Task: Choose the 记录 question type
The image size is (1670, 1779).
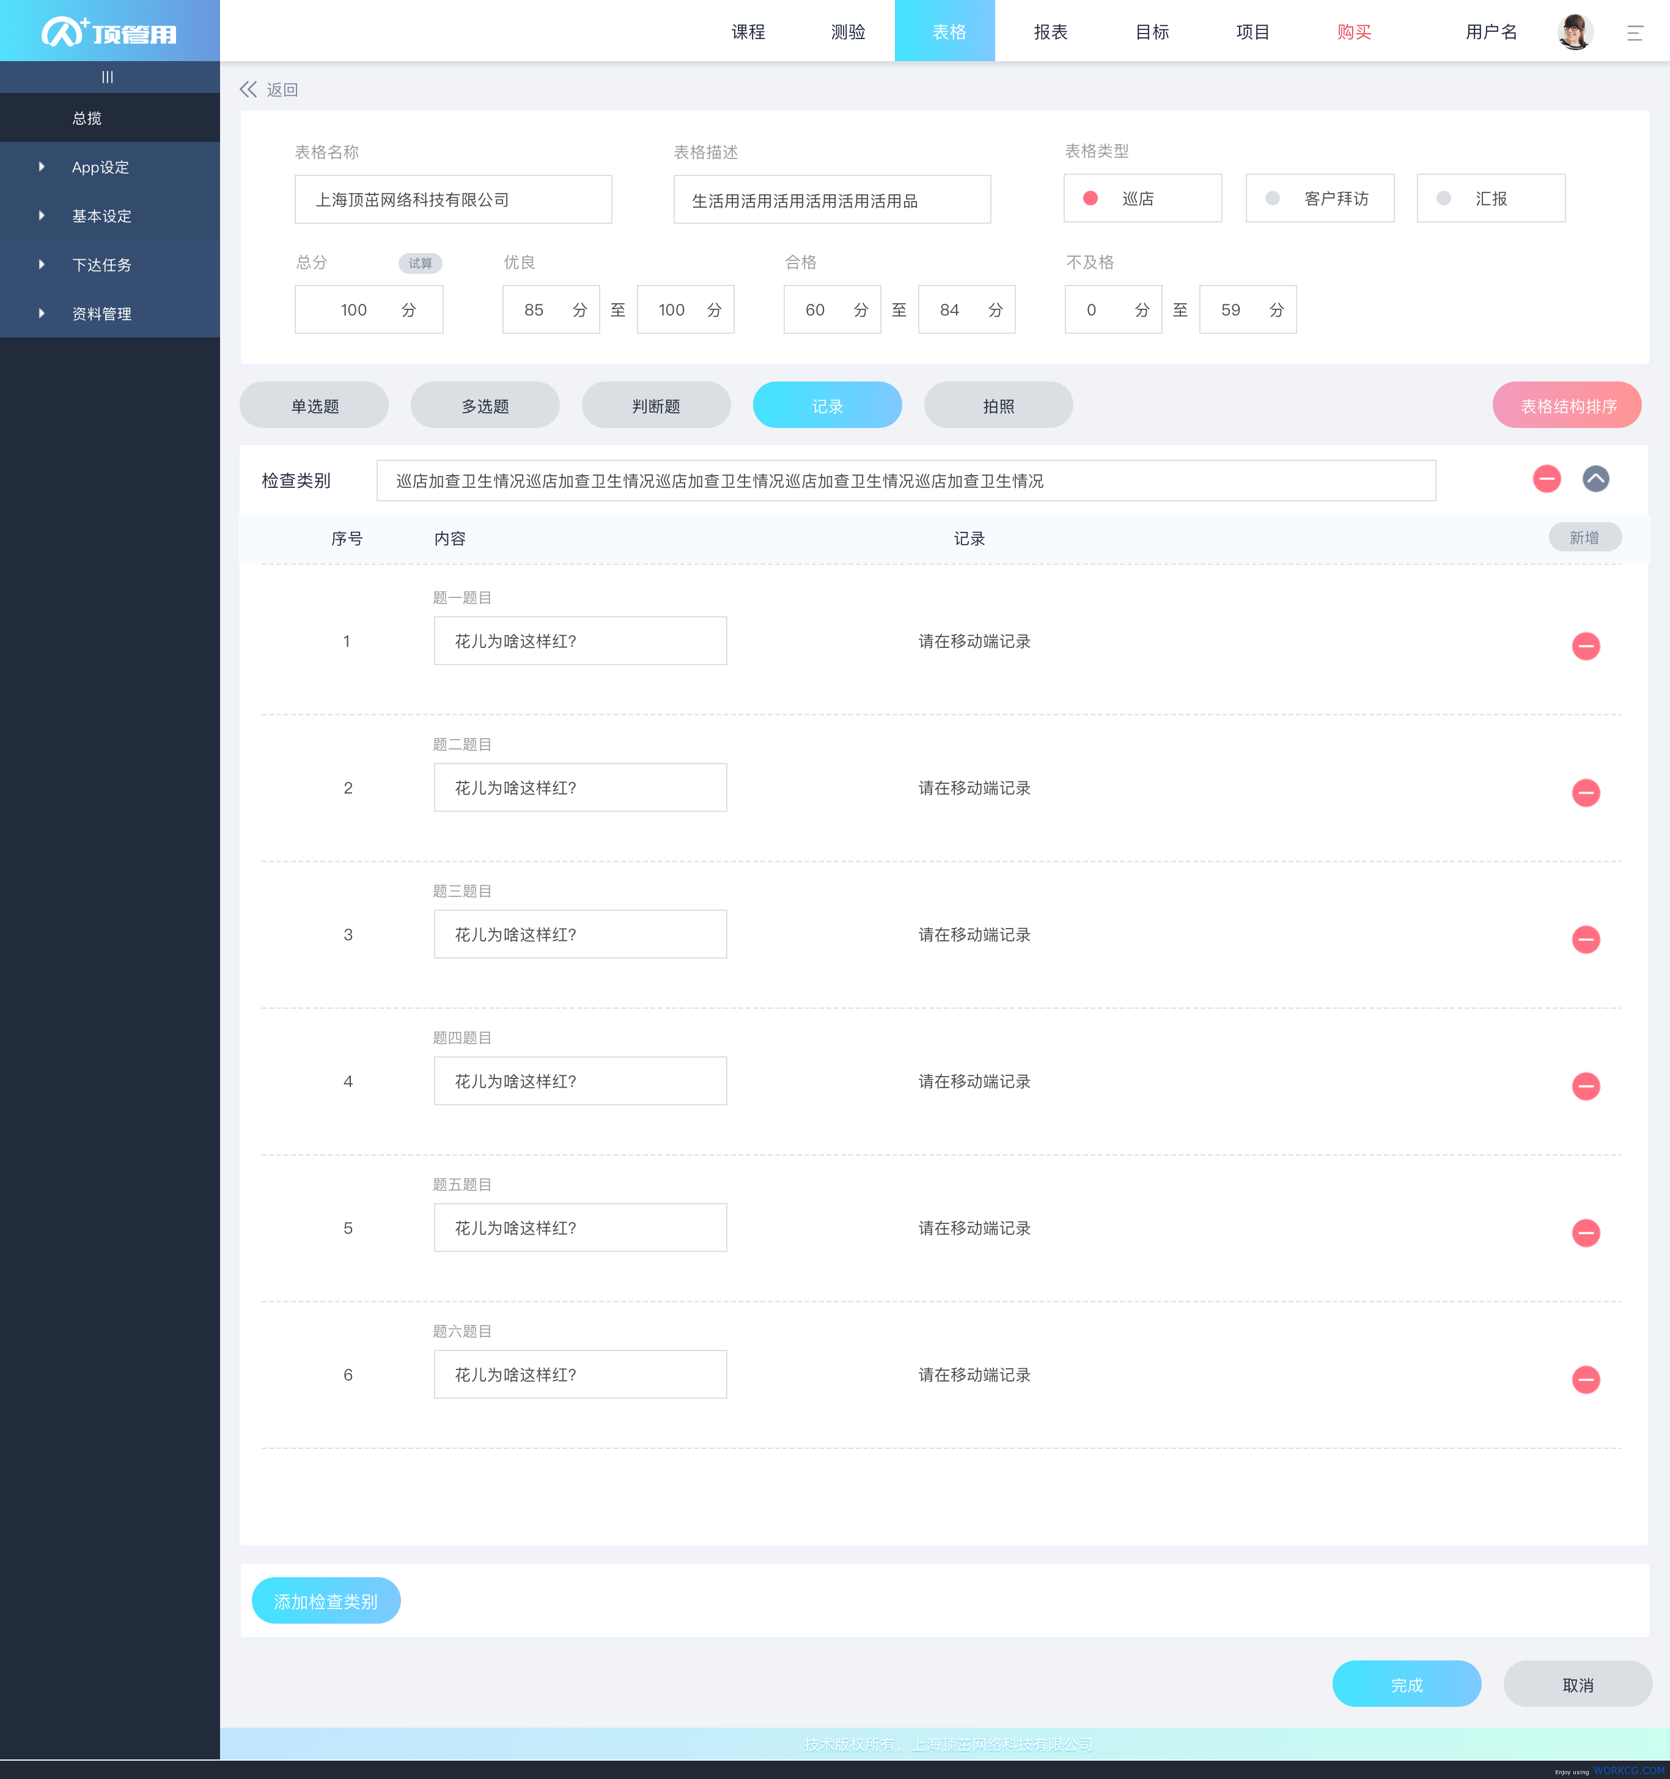Action: pyautogui.click(x=827, y=405)
